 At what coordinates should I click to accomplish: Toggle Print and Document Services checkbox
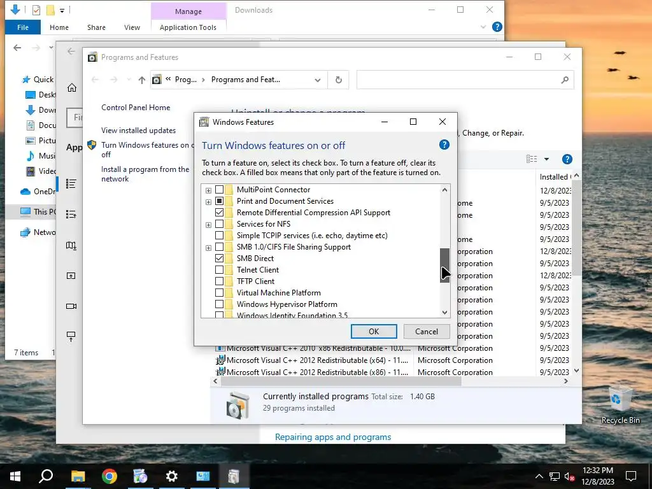pyautogui.click(x=219, y=201)
